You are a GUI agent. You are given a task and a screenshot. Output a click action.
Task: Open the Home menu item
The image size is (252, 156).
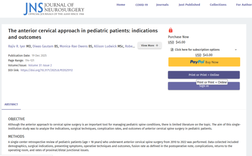(x=121, y=5)
